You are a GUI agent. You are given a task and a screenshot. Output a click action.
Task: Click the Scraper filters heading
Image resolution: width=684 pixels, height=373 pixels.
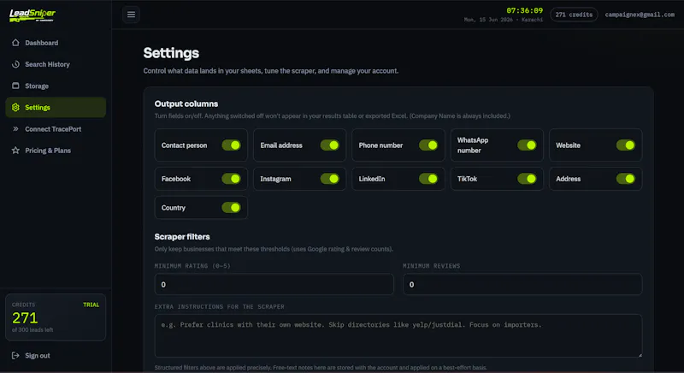pyautogui.click(x=182, y=237)
